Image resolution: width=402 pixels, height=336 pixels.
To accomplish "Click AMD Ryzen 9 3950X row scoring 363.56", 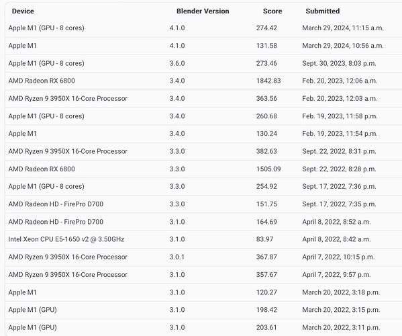I will coord(203,99).
